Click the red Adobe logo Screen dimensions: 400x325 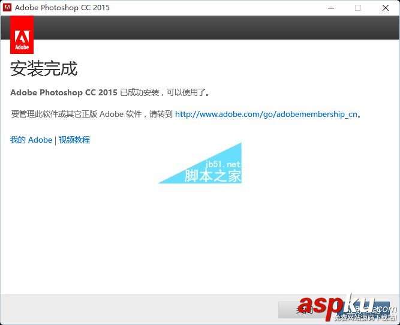(22, 35)
